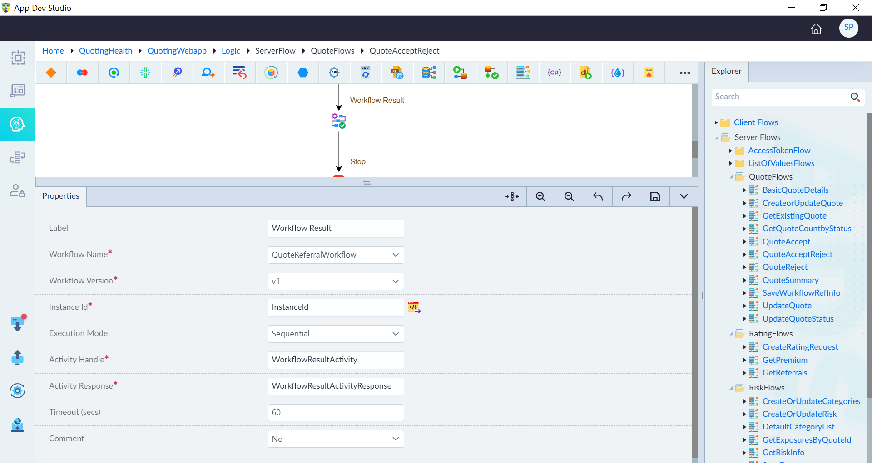Select the C# code block toolbar icon
872x463 pixels.
tap(554, 73)
